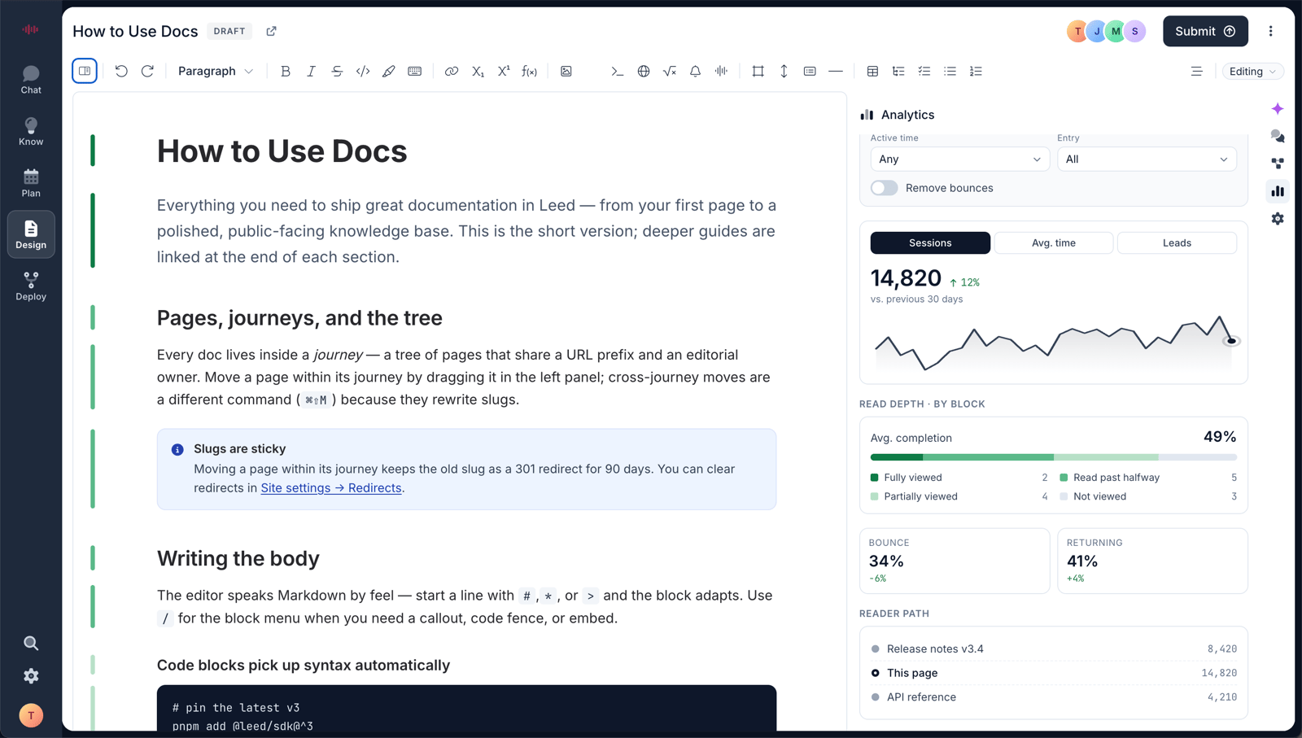Click the Avg. completion progress bar
Viewport: 1302px width, 738px height.
pyautogui.click(x=1054, y=457)
